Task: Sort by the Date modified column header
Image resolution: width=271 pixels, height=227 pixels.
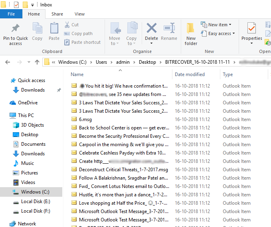Action: [x=190, y=74]
